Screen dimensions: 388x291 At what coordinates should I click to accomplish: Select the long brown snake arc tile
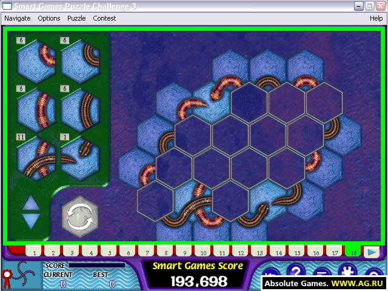81,110
